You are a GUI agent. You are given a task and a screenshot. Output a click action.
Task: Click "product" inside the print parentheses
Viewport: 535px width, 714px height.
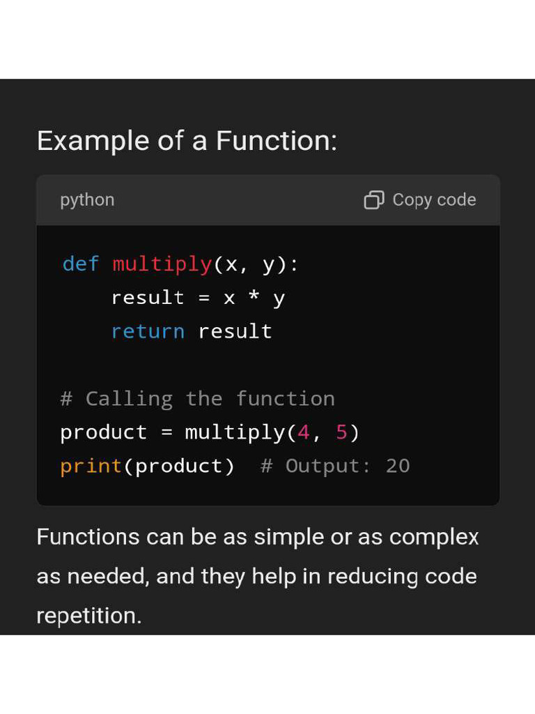[x=178, y=466]
